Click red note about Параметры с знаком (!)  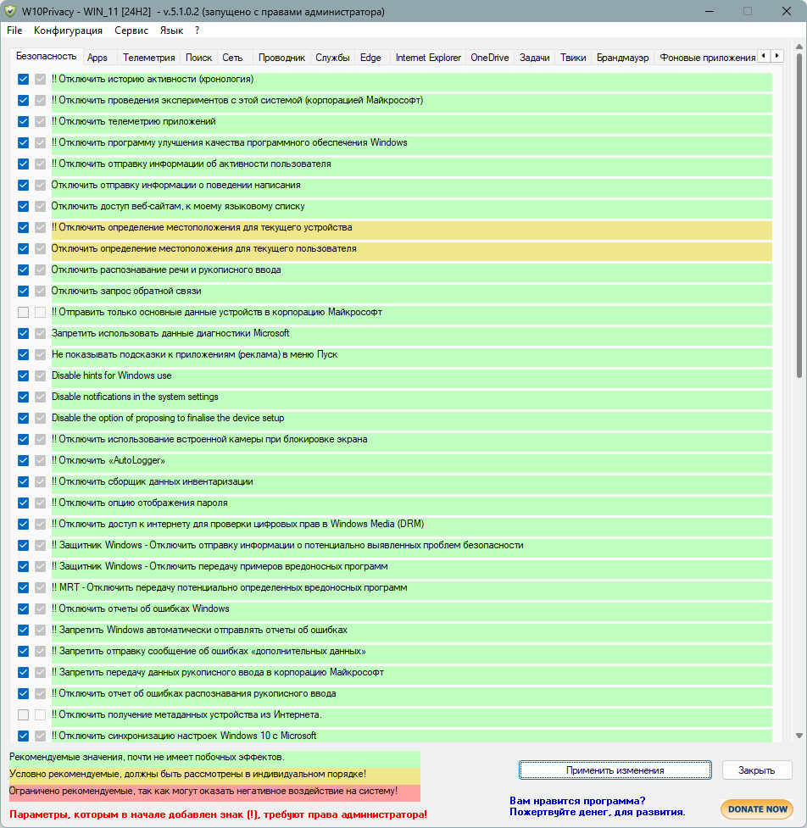tap(218, 814)
